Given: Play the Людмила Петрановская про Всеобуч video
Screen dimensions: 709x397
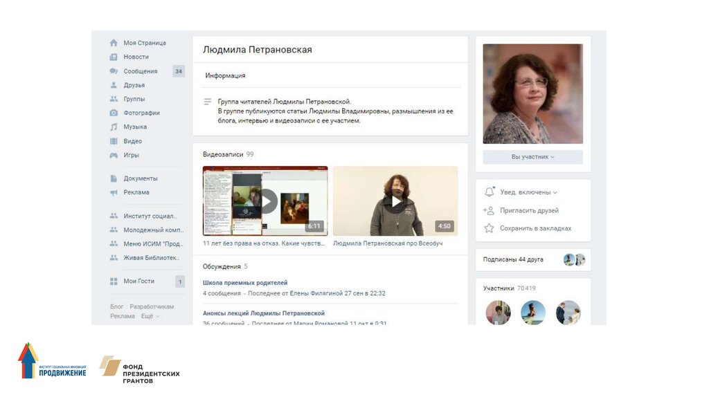Looking at the screenshot, I should (395, 201).
